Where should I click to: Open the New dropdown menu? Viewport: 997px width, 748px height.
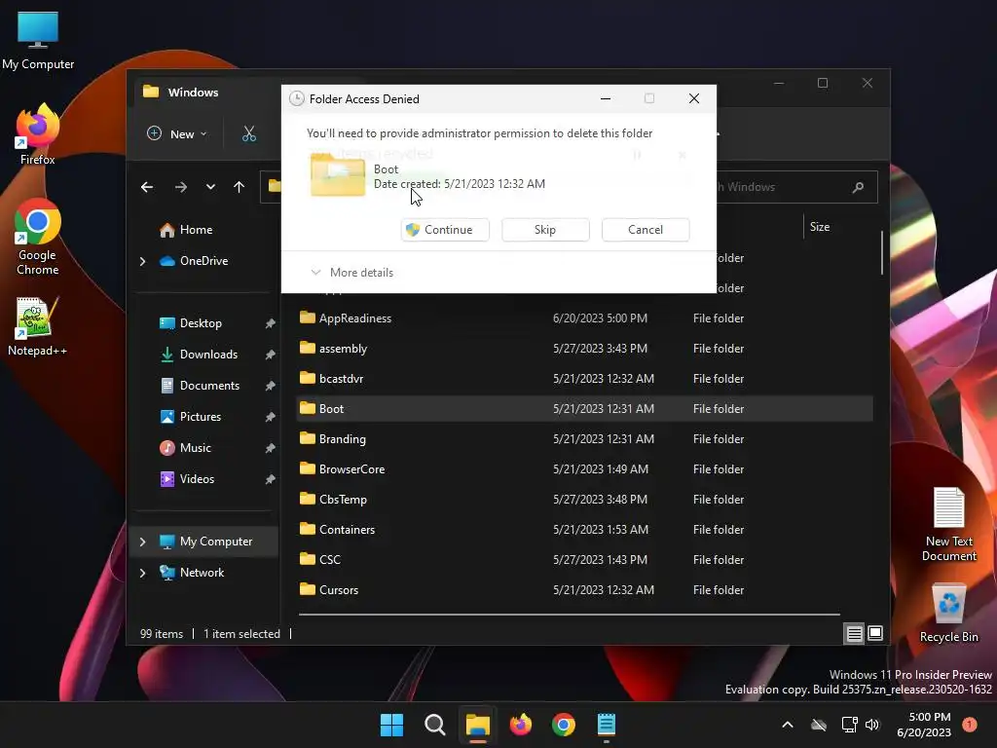177,133
